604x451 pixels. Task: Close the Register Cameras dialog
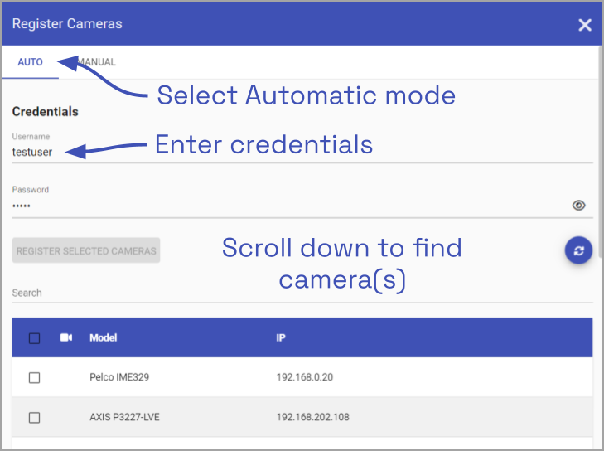point(585,25)
